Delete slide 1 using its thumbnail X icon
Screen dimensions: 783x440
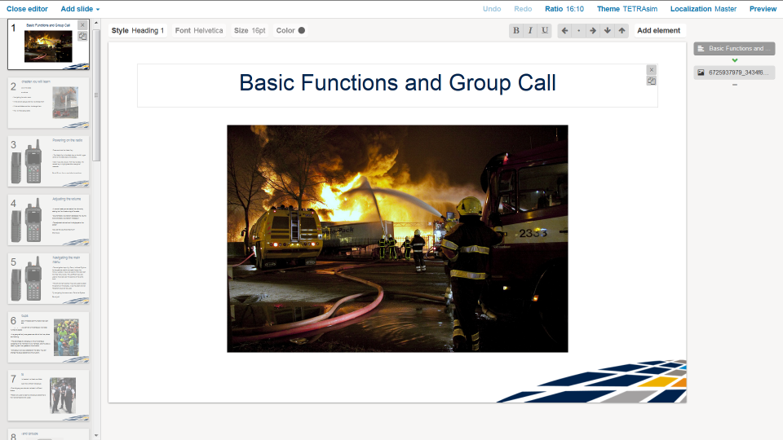coord(82,25)
